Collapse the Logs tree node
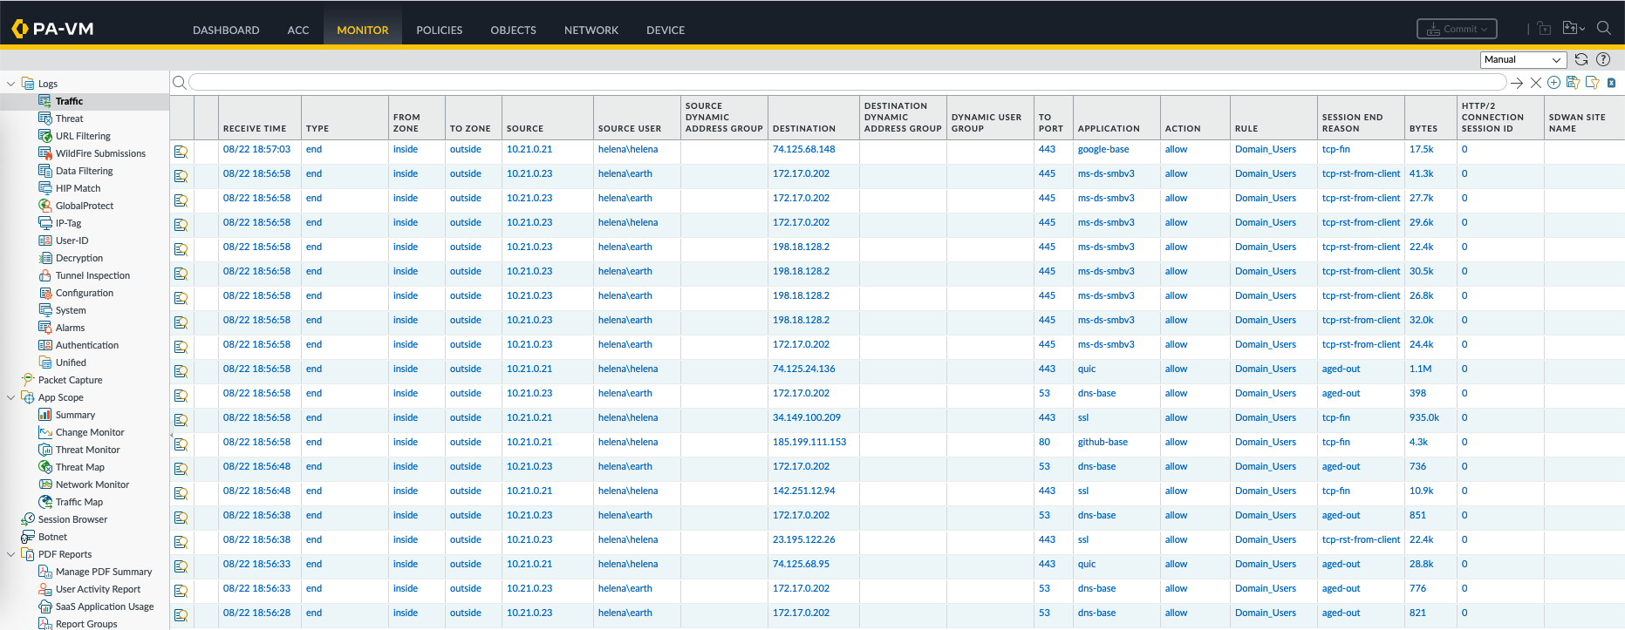 coord(10,84)
